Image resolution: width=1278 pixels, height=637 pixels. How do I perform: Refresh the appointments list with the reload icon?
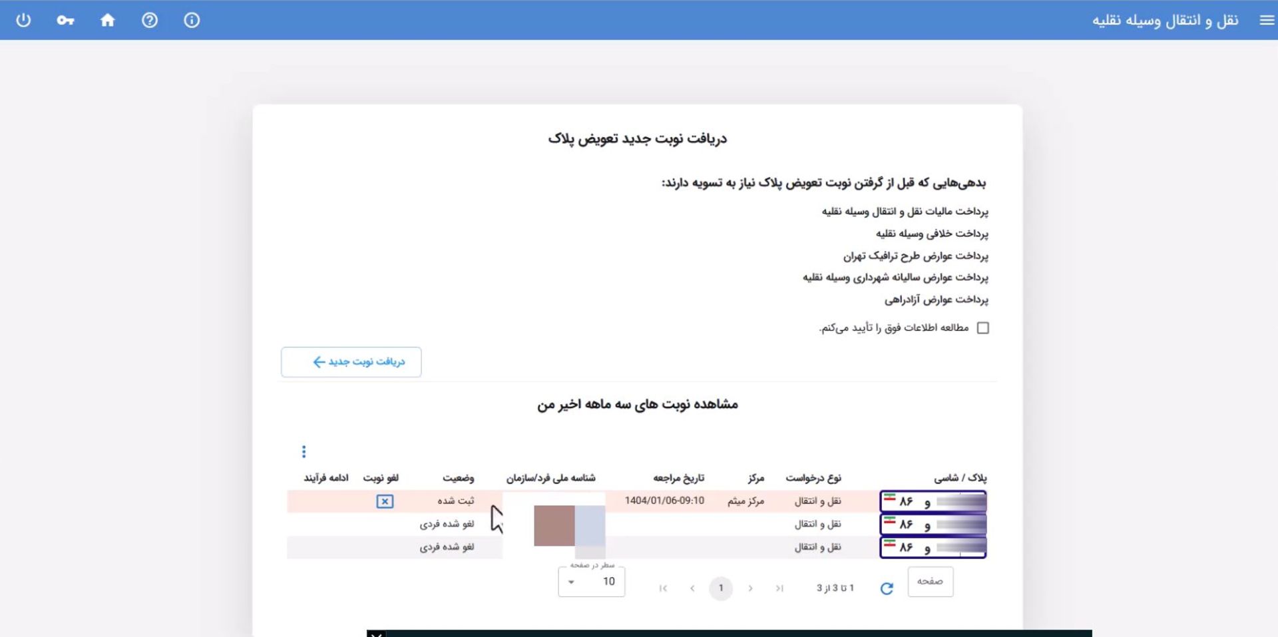(x=887, y=588)
